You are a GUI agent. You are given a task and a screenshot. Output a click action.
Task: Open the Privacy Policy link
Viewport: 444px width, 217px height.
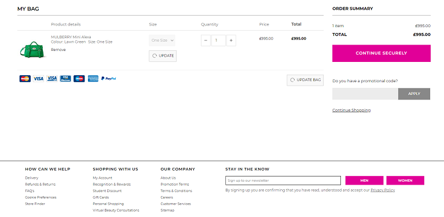tap(383, 190)
